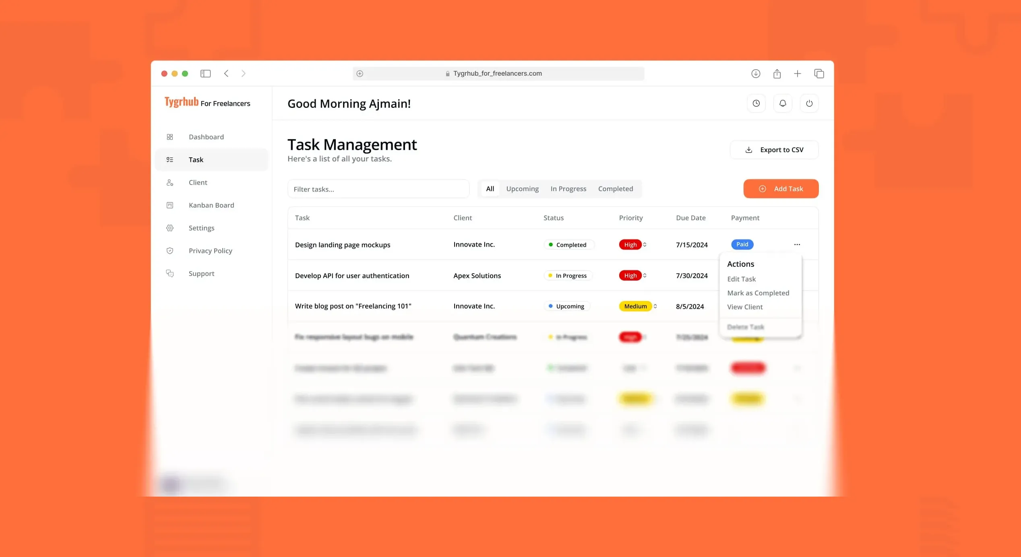Open the three-dot menu for Design landing page mockups
Viewport: 1021px width, 557px height.
pyautogui.click(x=797, y=244)
